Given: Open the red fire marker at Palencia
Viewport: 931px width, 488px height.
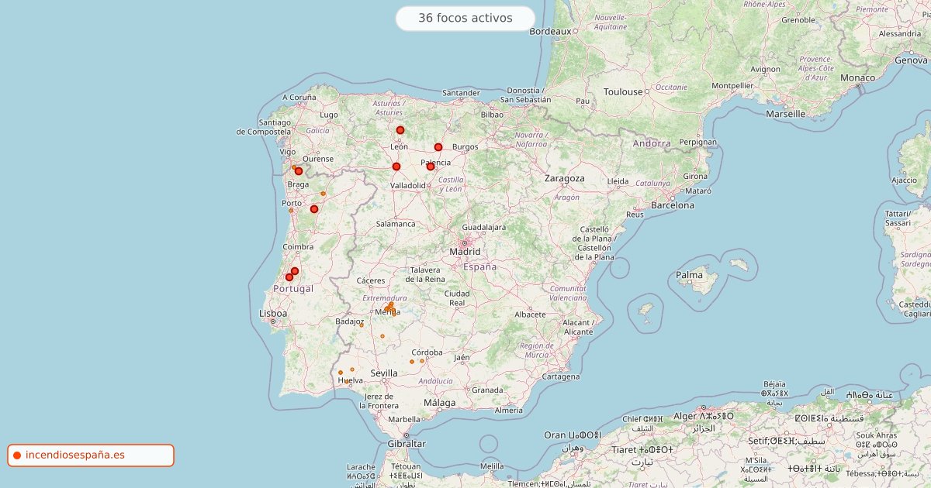Looking at the screenshot, I should point(431,167).
